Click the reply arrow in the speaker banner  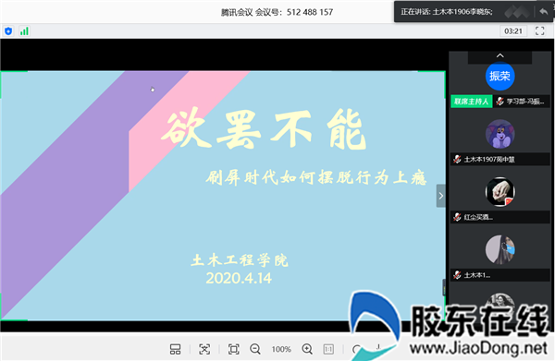pyautogui.click(x=544, y=12)
